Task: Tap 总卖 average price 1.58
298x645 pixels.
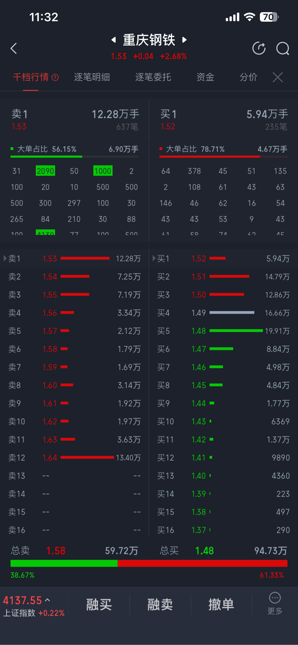Action: (x=56, y=550)
